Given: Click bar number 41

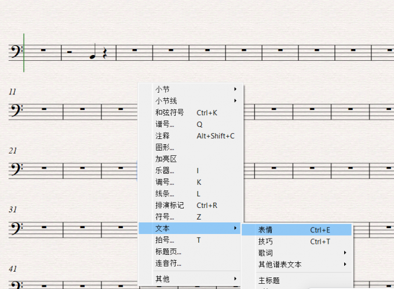Looking at the screenshot, I should click(13, 269).
